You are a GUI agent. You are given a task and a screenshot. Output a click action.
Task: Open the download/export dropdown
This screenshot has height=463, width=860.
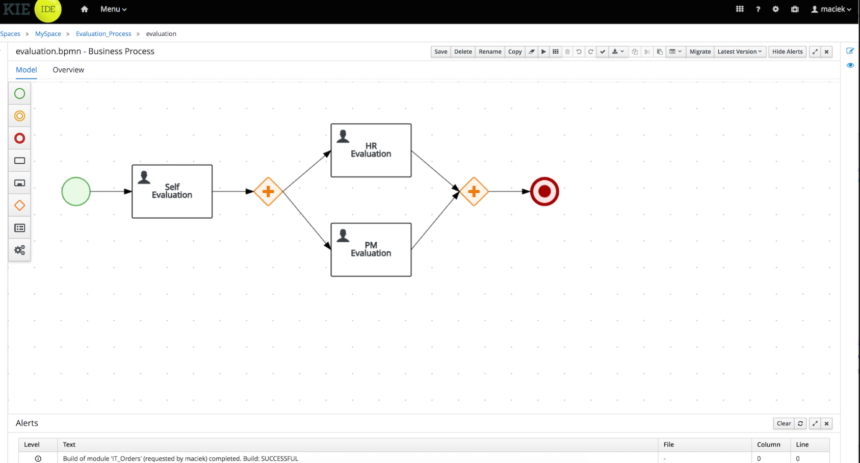pos(618,52)
